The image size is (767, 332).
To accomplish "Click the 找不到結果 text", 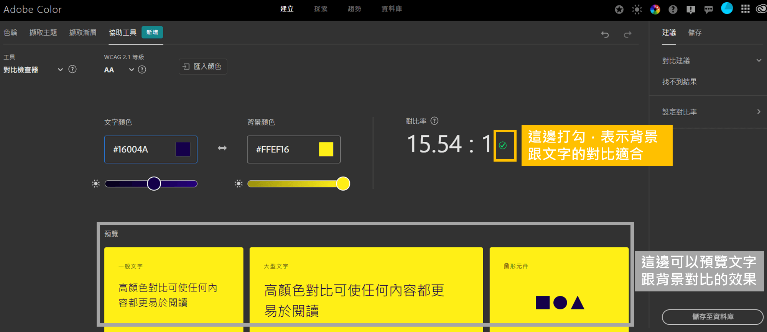I will (x=679, y=82).
